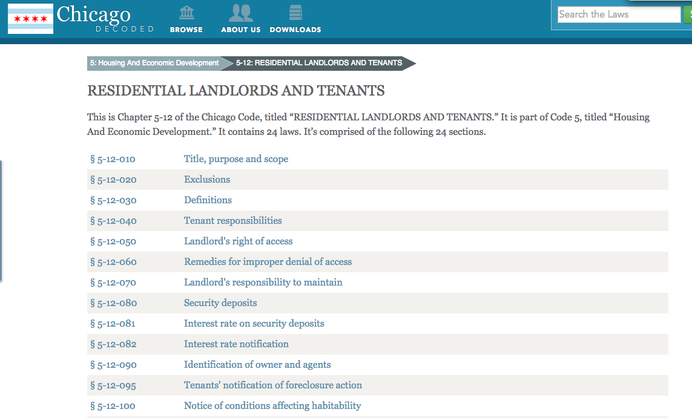View the Definitions section

[x=208, y=200]
